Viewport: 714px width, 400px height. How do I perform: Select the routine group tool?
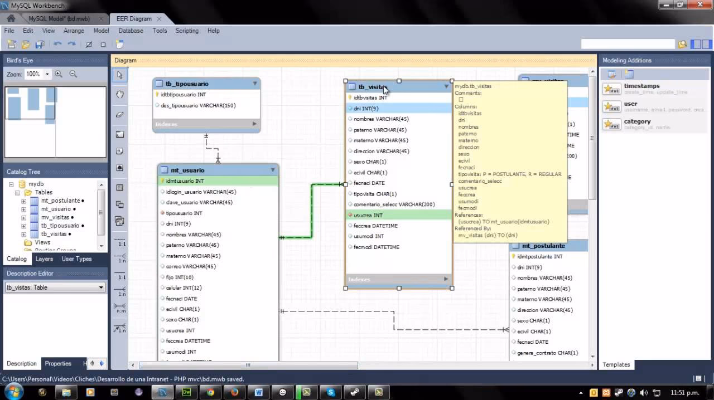pos(119,221)
